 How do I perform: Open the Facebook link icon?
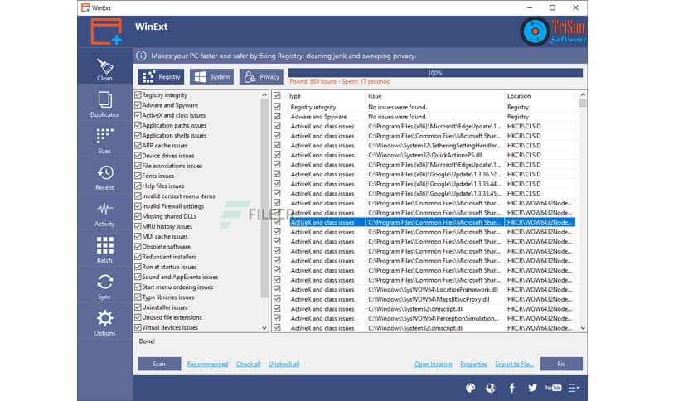[511, 388]
